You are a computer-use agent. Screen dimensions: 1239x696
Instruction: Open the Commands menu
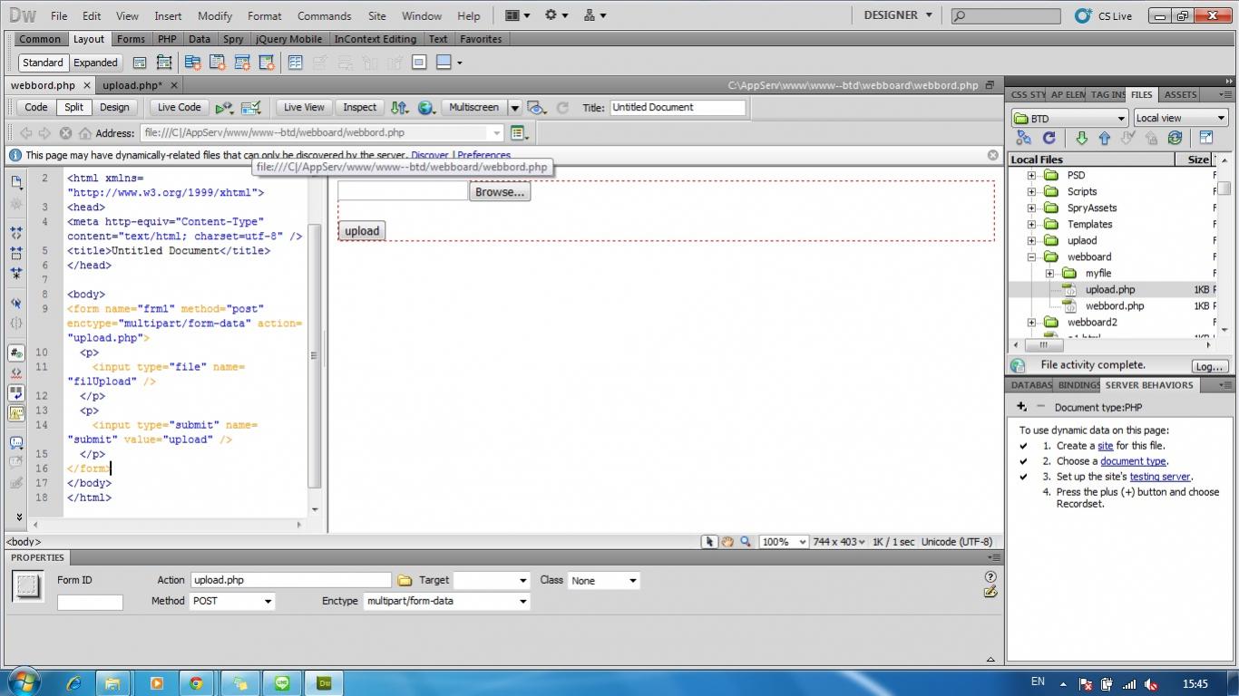click(x=324, y=15)
